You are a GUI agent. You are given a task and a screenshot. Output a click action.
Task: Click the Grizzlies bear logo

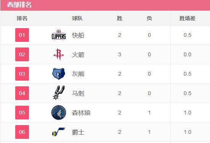59,74
